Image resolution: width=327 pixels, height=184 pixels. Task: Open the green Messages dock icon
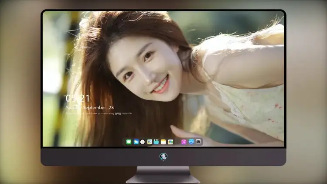[x=129, y=142]
